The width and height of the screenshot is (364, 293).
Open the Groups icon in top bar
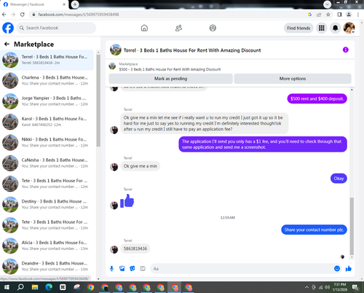213,28
